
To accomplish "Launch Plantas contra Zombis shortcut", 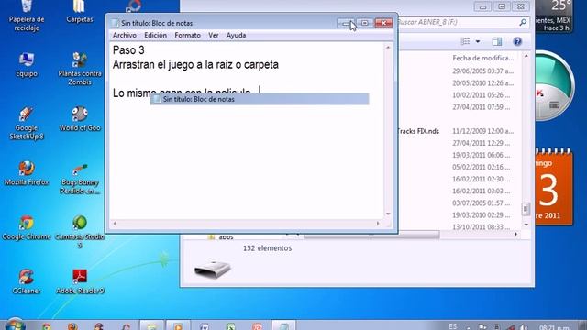I will 80,69.
